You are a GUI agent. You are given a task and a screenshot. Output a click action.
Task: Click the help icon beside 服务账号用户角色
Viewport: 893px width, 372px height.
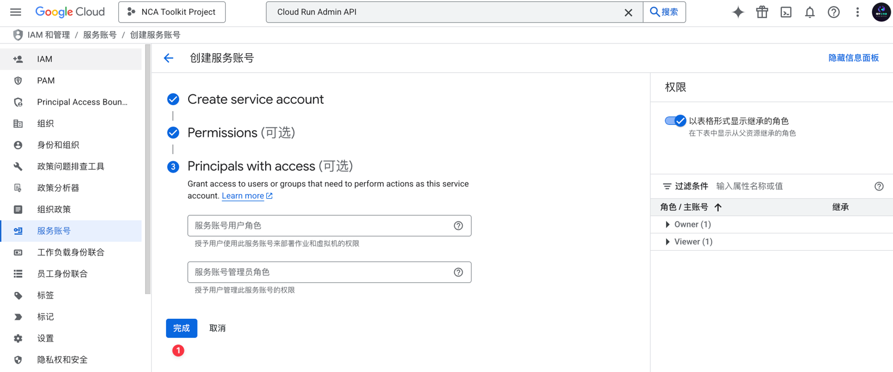[x=458, y=225]
